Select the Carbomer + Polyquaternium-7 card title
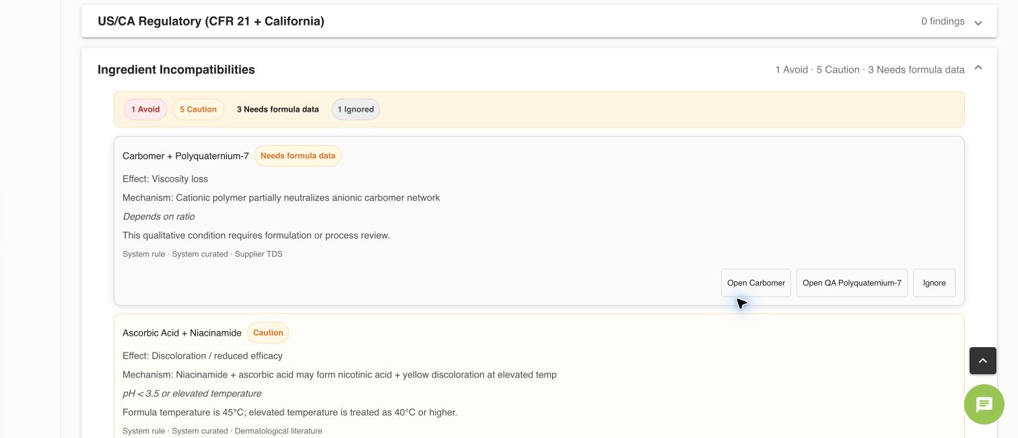 tap(186, 156)
